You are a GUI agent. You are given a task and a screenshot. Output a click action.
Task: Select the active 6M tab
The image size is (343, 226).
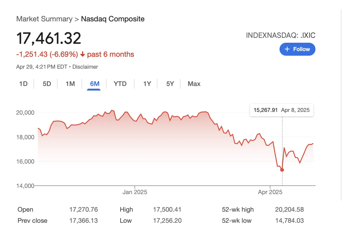click(95, 84)
